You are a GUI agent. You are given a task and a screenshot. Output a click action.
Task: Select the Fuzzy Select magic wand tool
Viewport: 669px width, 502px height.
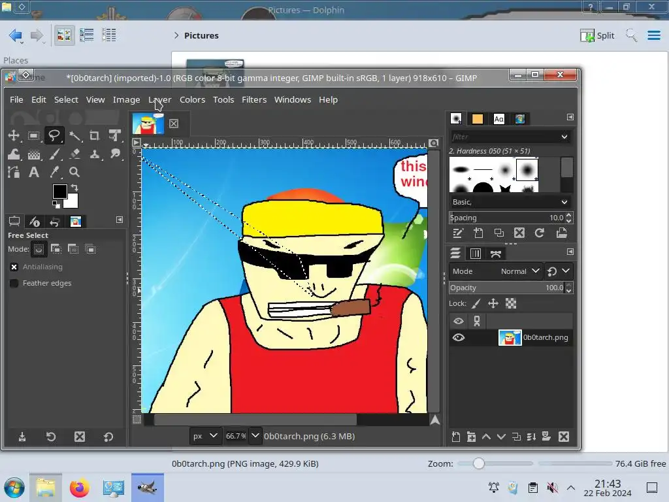click(74, 136)
